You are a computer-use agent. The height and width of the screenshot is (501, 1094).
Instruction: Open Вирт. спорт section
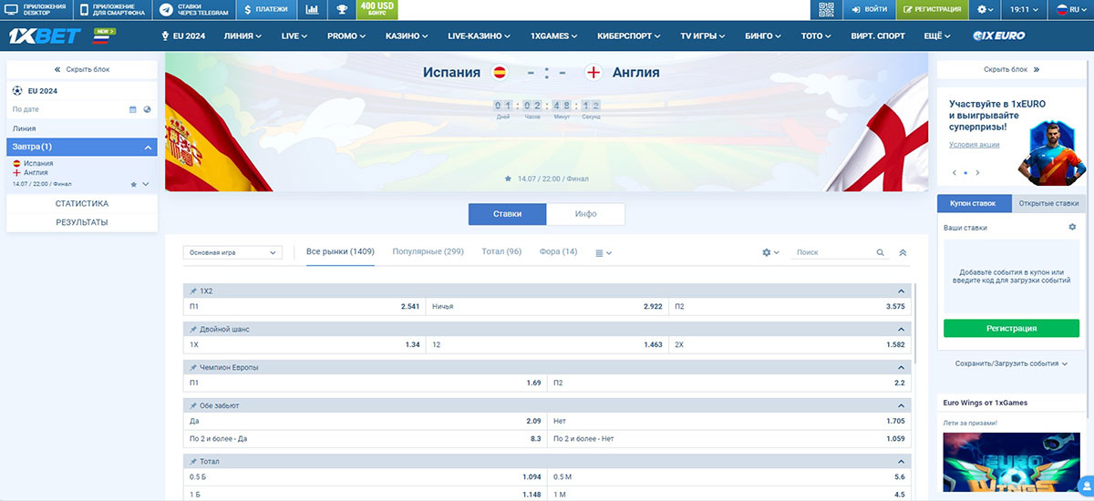click(877, 36)
